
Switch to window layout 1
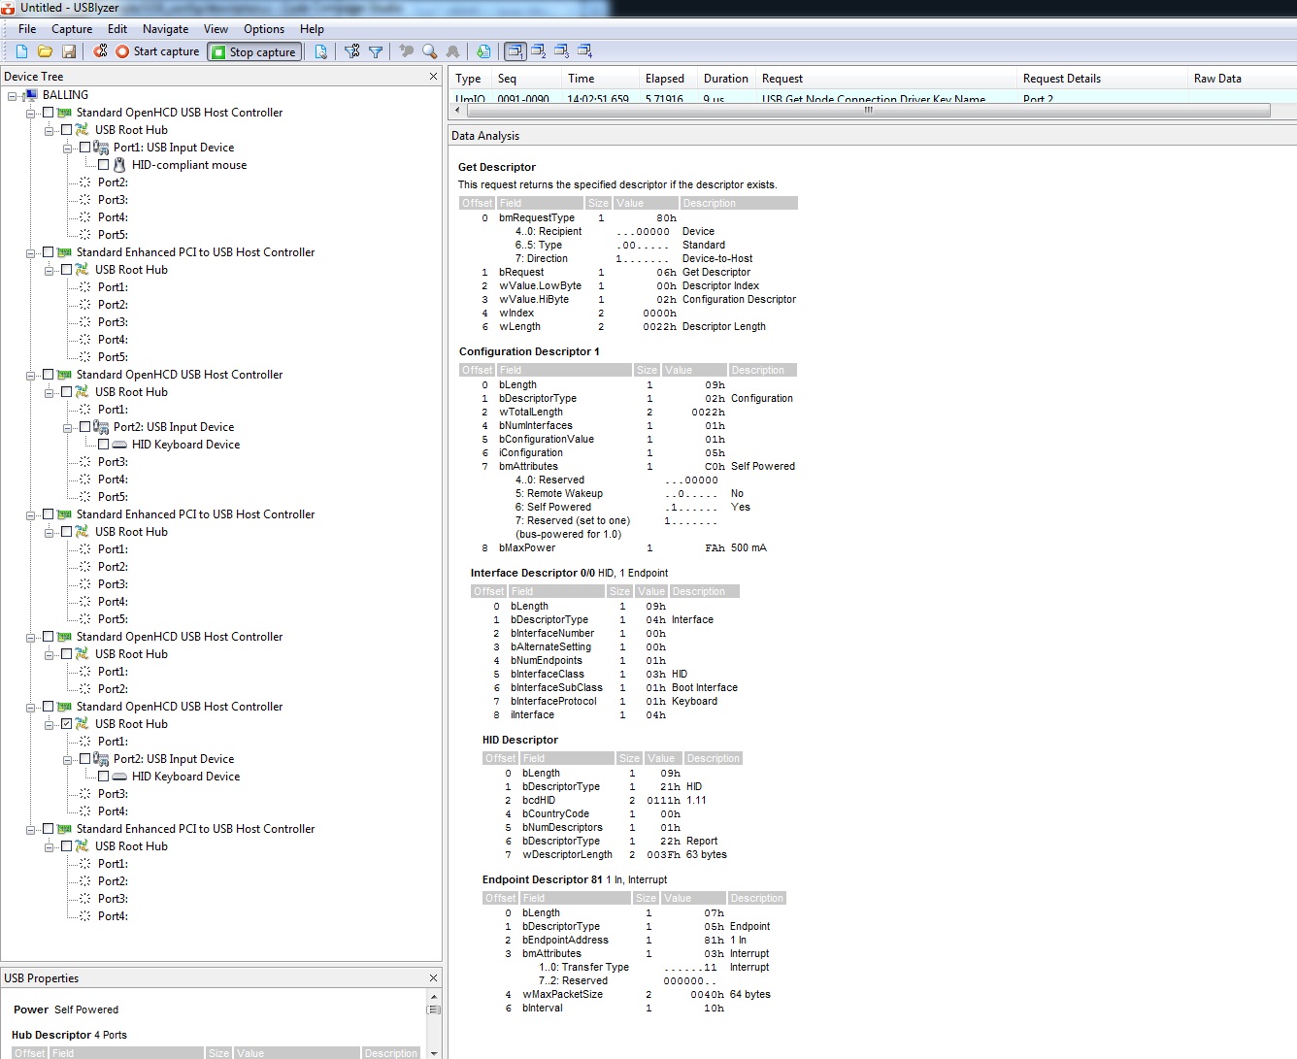point(515,51)
